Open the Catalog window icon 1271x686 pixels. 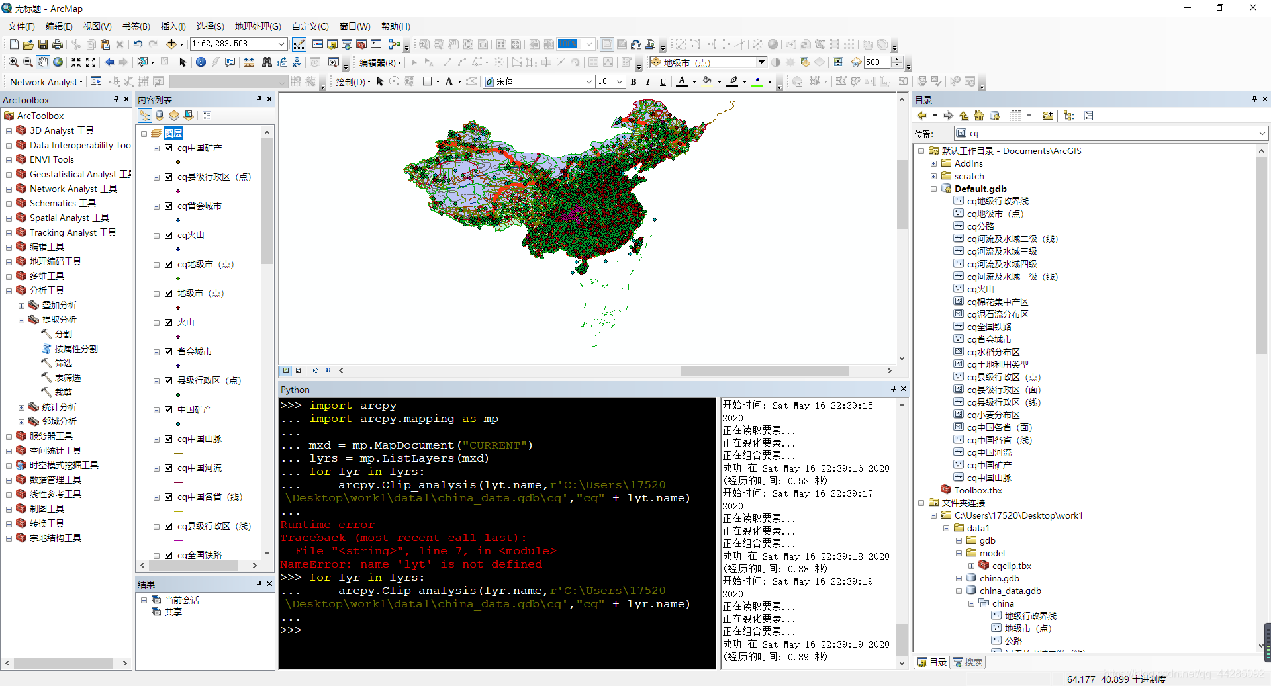332,44
